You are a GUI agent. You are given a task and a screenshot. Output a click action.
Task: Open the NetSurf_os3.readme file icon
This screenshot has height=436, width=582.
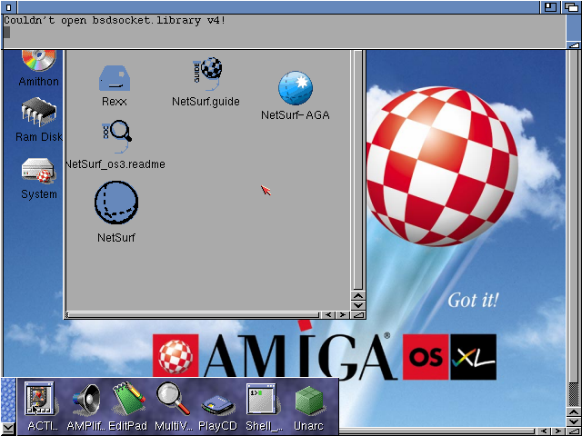click(x=117, y=136)
